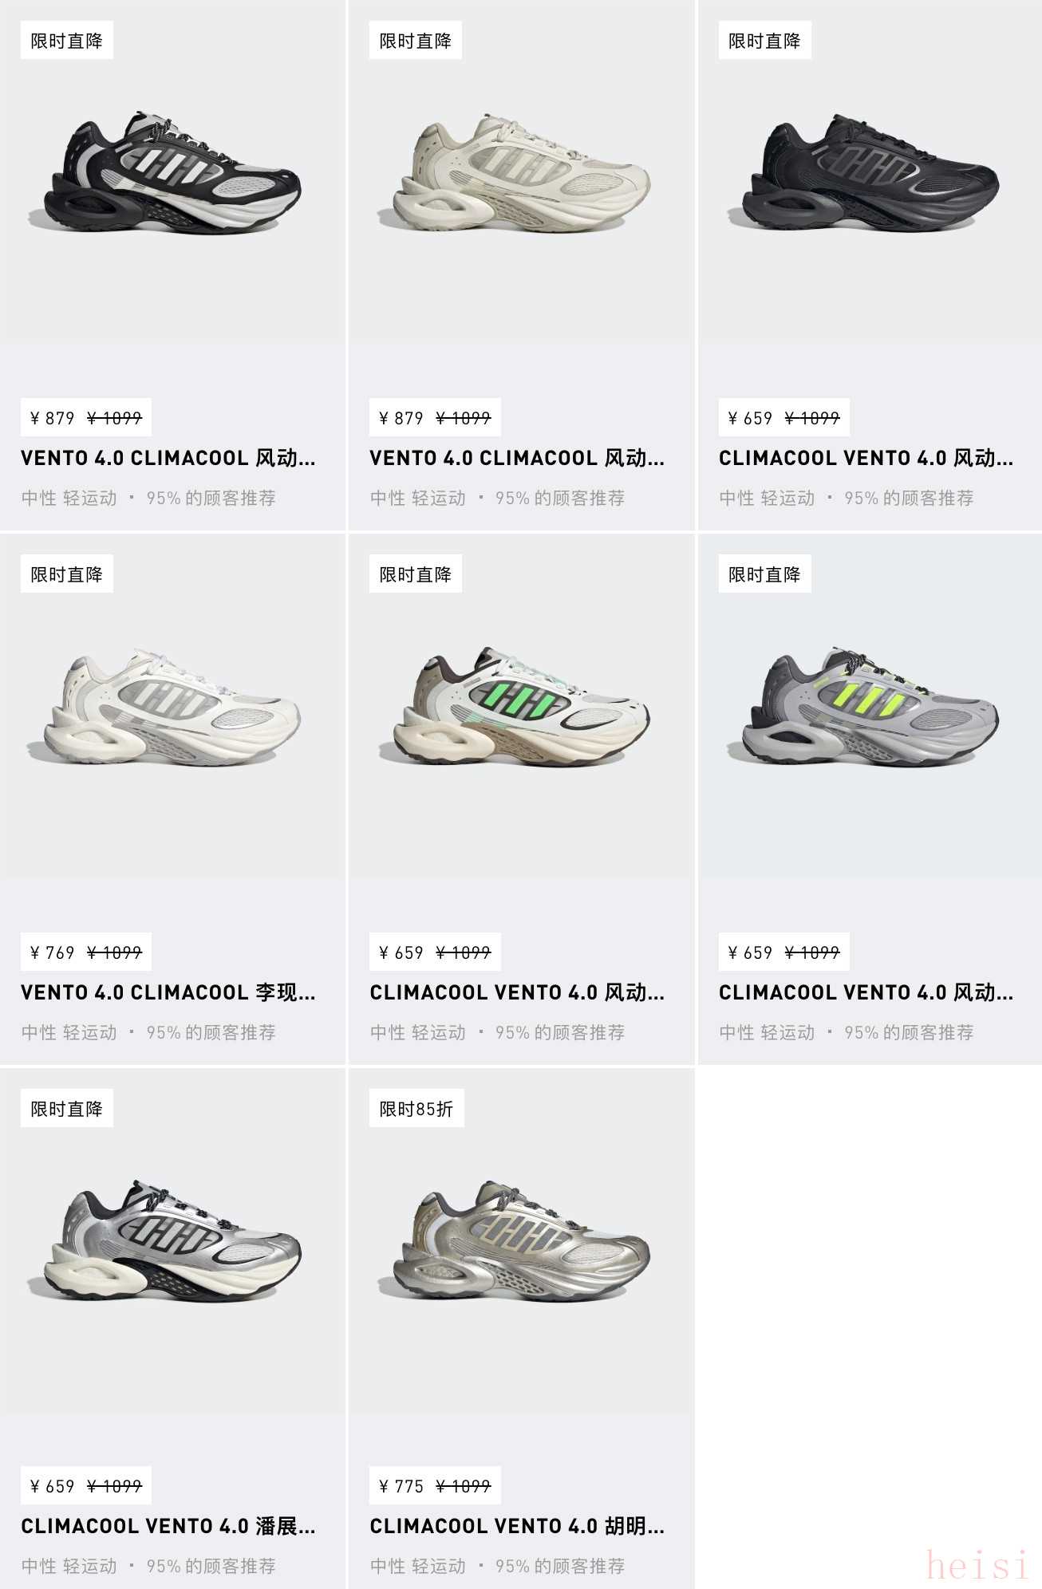The height and width of the screenshot is (1589, 1042).
Task: Open the shoe with green stripes
Action: click(515, 707)
